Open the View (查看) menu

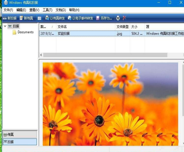(x=34, y=10)
